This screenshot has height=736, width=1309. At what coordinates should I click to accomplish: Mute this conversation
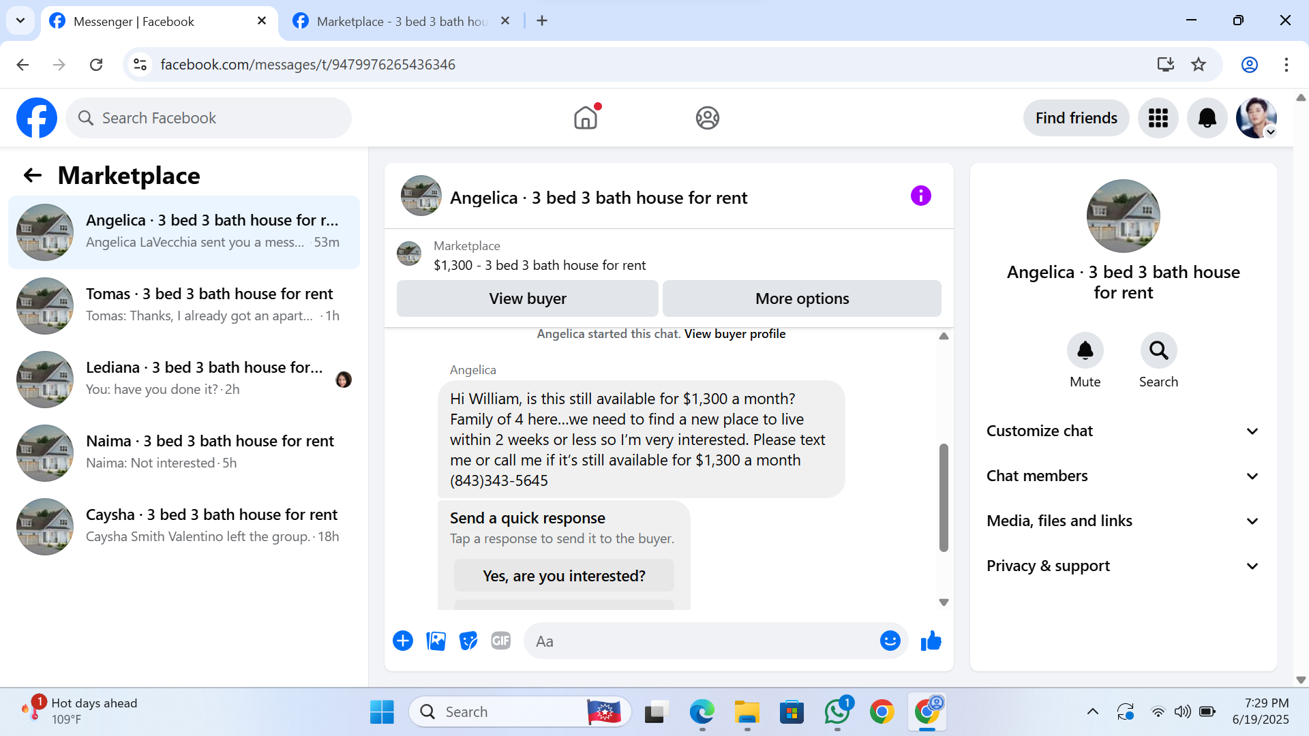click(1085, 350)
